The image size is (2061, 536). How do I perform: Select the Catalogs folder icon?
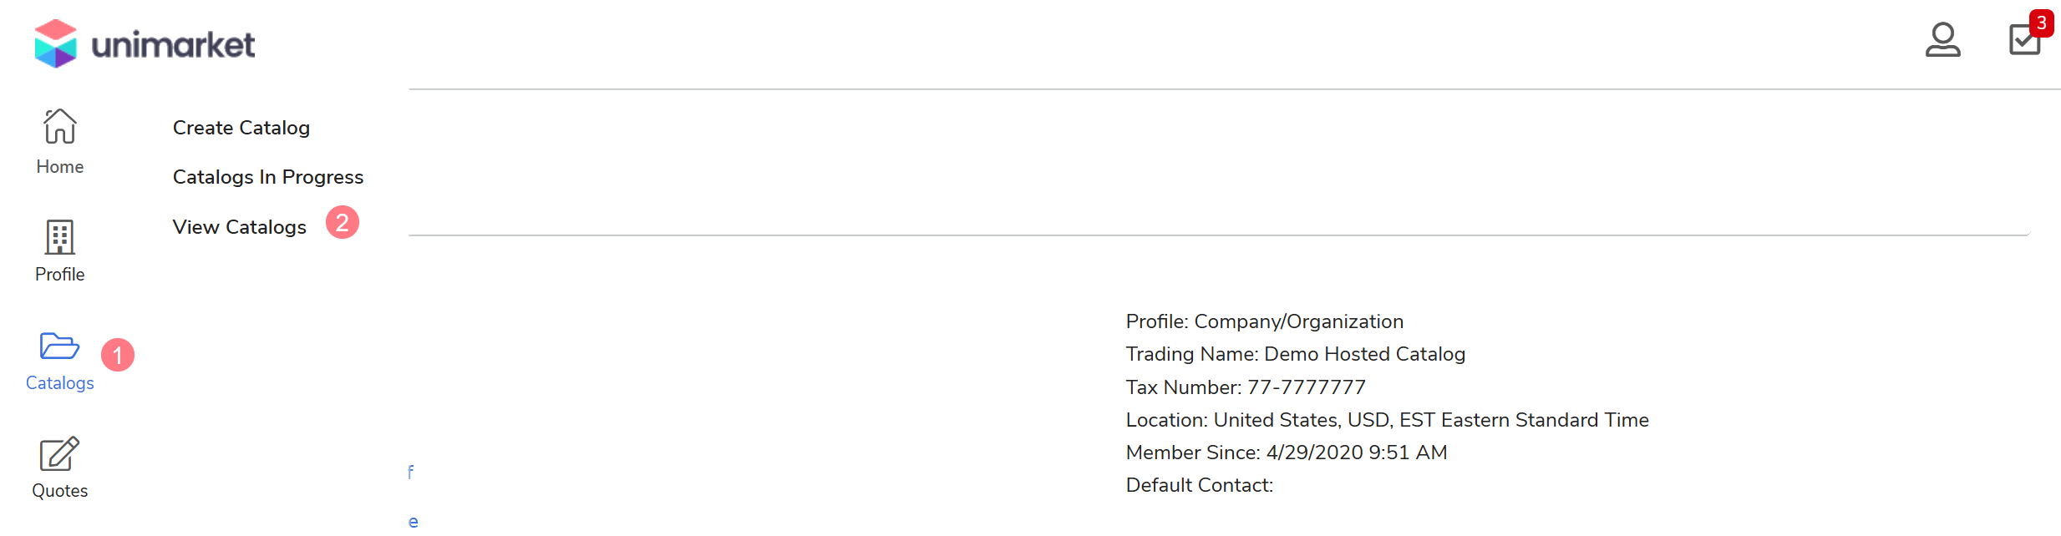59,346
